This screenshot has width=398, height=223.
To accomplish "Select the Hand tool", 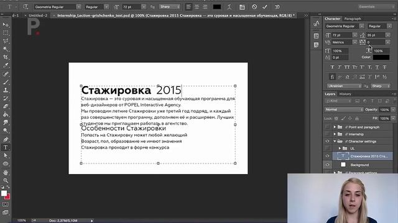I will tap(6, 172).
